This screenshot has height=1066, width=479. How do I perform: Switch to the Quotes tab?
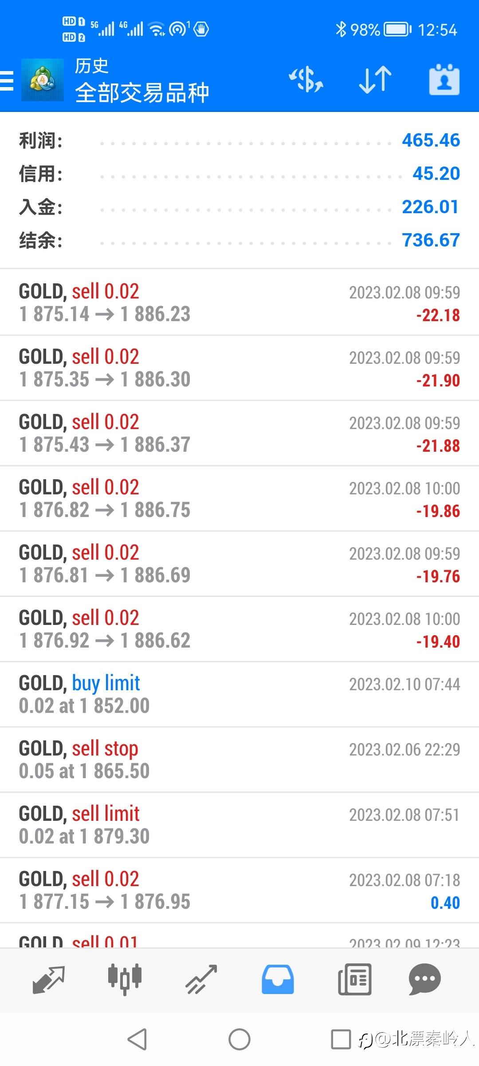pyautogui.click(x=49, y=979)
